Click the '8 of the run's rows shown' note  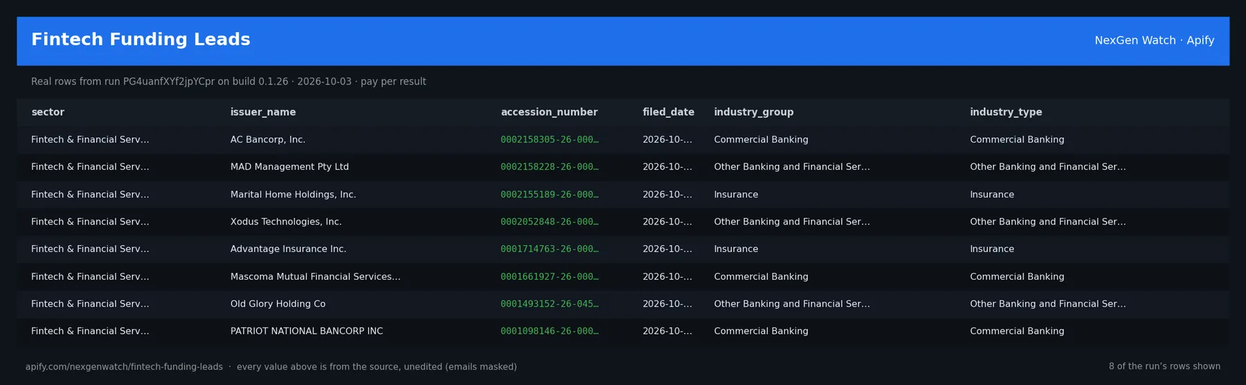point(1164,366)
